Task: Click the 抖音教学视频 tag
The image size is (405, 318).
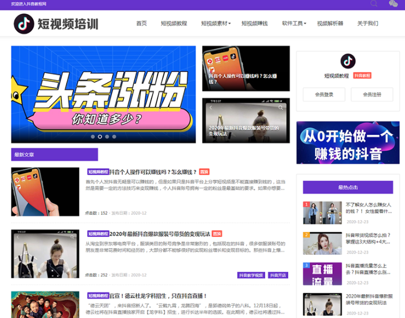Action: [x=251, y=275]
